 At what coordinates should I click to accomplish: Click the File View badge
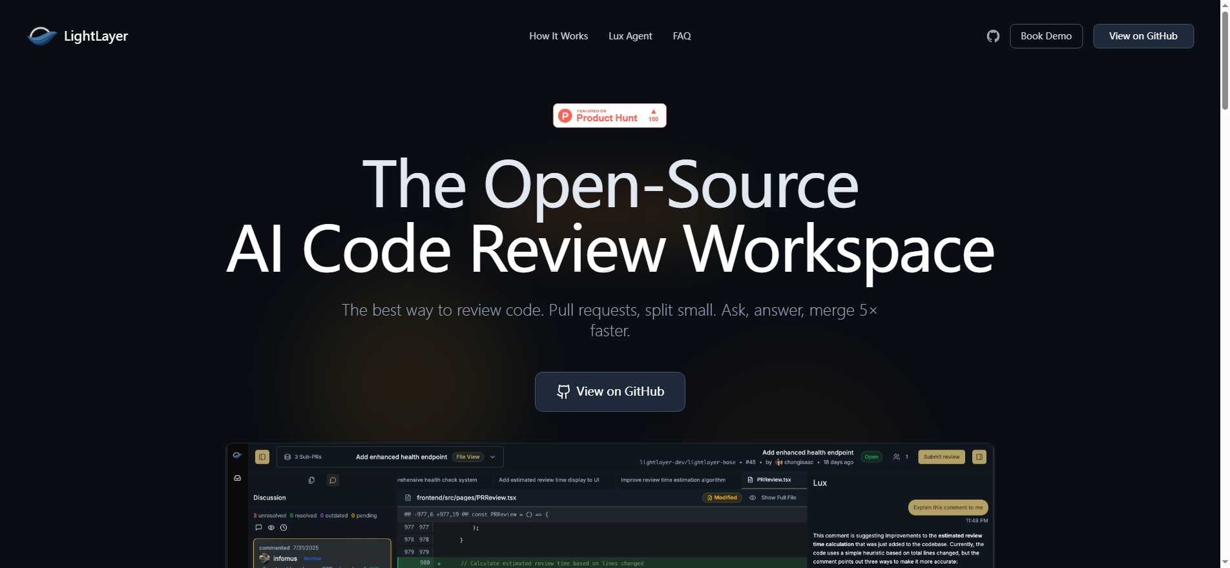[468, 457]
